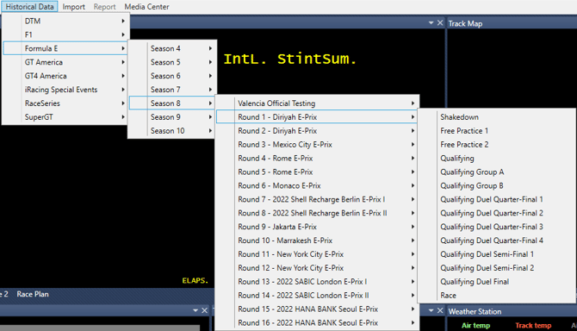
Task: Load the Free Practice 1 session
Action: 496,131
